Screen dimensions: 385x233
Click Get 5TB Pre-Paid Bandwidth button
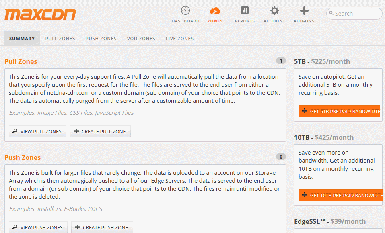tap(339, 111)
